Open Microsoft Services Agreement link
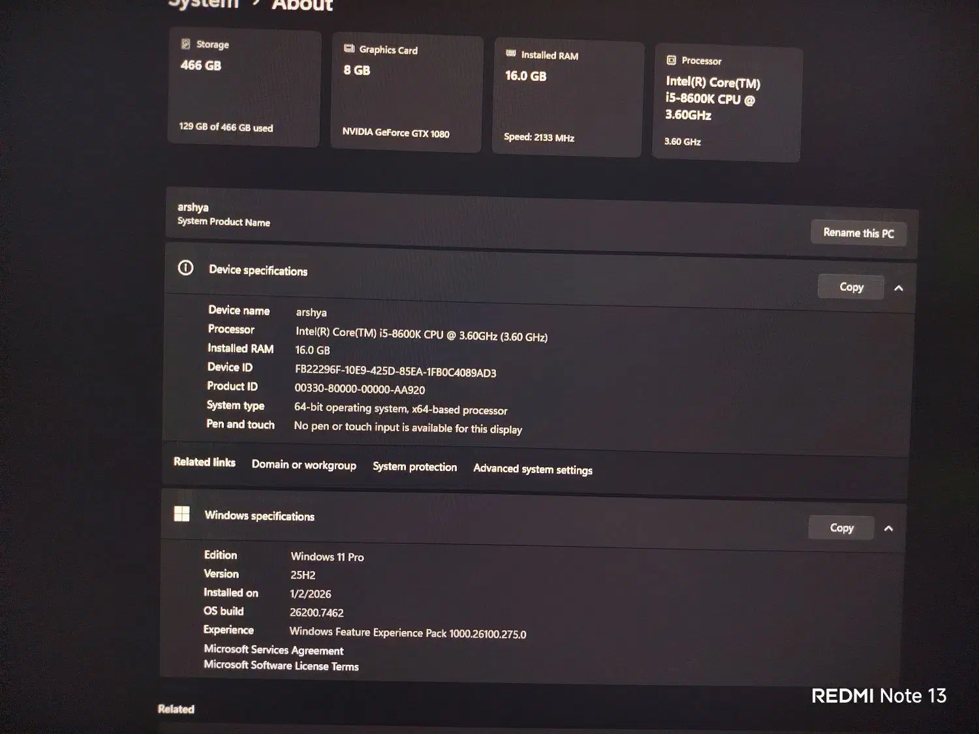Image resolution: width=979 pixels, height=734 pixels. 273,650
